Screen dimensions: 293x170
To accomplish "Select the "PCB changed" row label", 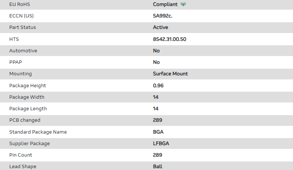I will point(25,120).
